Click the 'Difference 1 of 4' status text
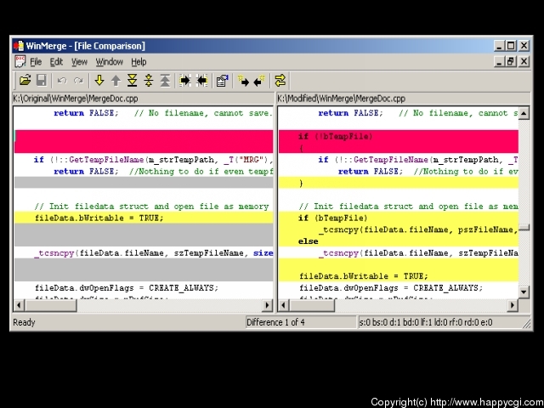Viewport: 544px width, 408px height. point(275,322)
